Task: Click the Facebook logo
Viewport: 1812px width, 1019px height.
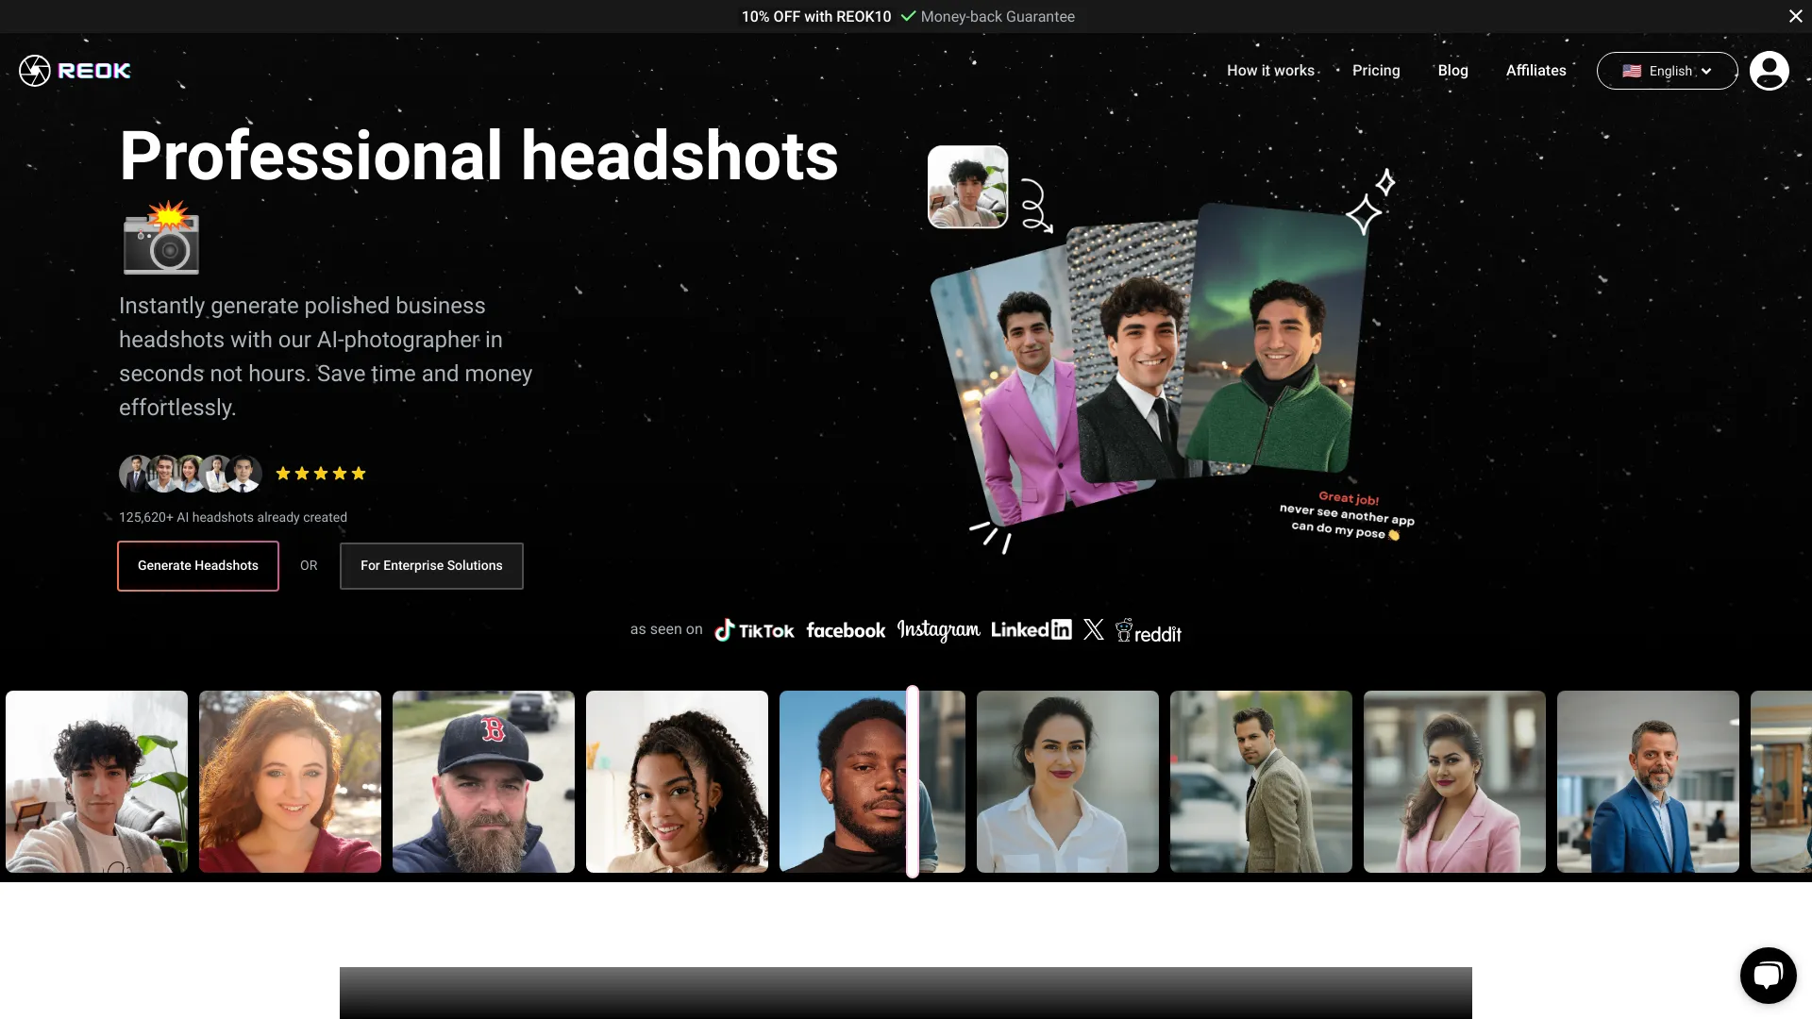Action: pyautogui.click(x=846, y=630)
